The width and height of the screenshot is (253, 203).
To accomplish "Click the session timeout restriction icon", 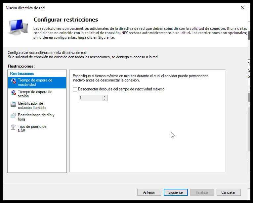I will pyautogui.click(x=13, y=92).
